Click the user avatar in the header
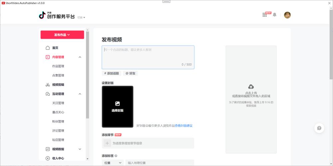This screenshot has width=333, height=166. coord(287,15)
